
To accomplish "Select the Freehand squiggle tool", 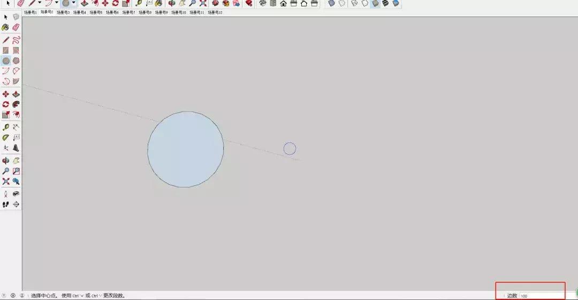I will click(x=16, y=40).
